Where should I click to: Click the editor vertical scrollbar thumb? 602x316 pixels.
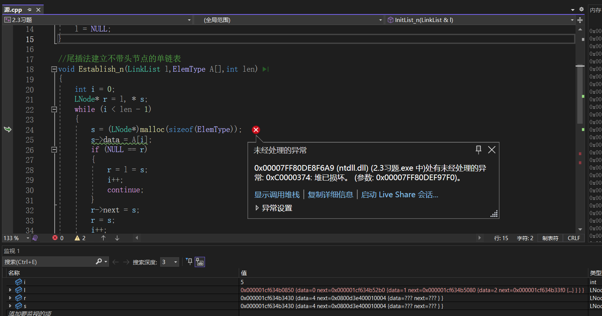tap(580, 94)
